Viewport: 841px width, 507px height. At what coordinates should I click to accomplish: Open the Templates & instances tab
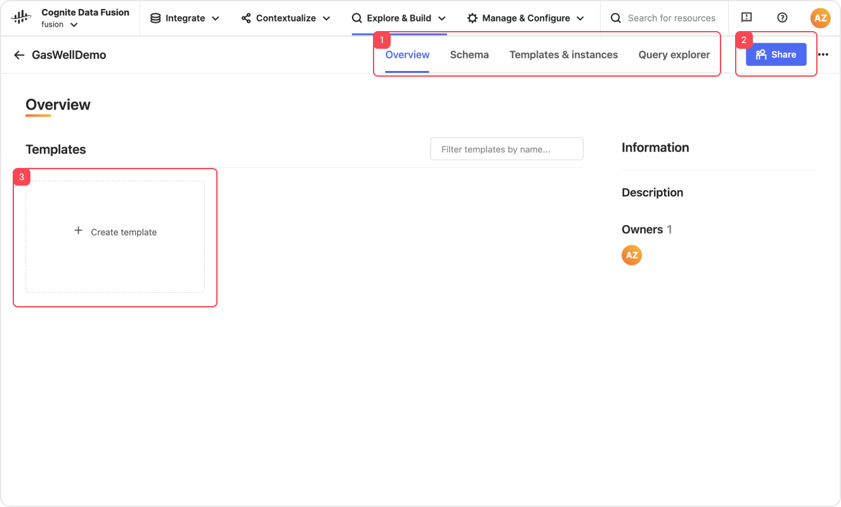(563, 55)
